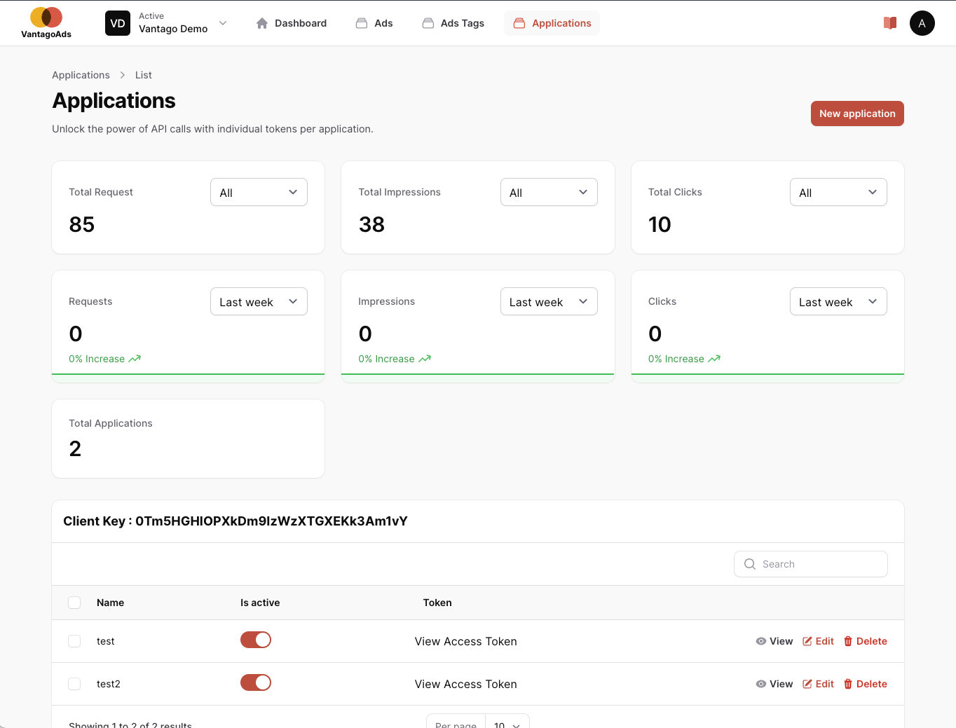Click the Token column header
The image size is (956, 728).
[437, 603]
